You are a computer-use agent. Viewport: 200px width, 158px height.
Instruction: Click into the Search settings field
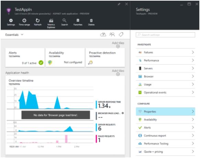point(165,35)
